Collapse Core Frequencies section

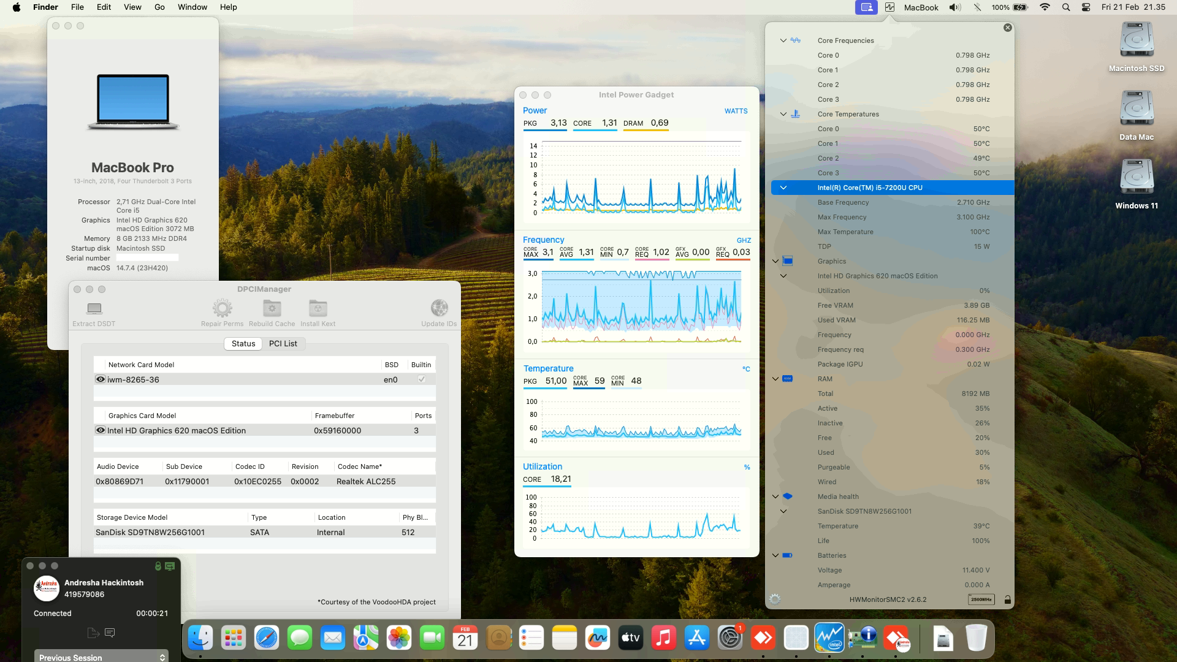coord(783,40)
